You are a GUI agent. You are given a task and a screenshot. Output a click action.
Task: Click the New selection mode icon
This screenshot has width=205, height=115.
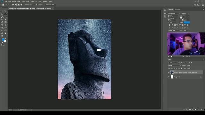coord(13,5)
